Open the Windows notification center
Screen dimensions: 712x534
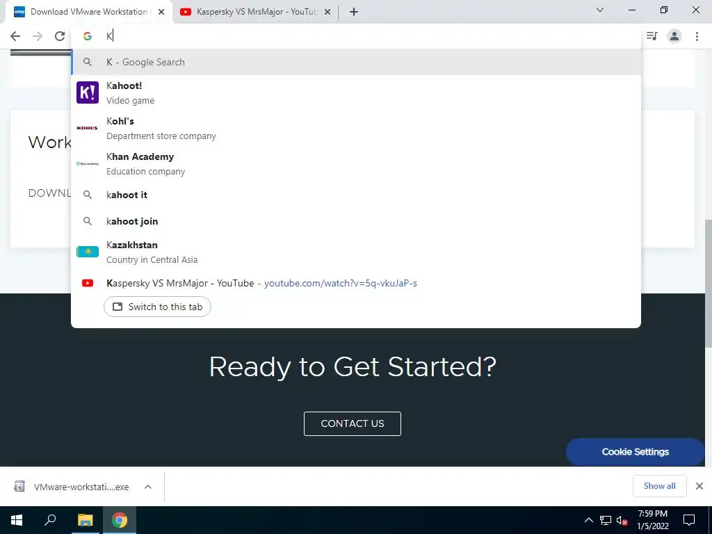coord(689,520)
